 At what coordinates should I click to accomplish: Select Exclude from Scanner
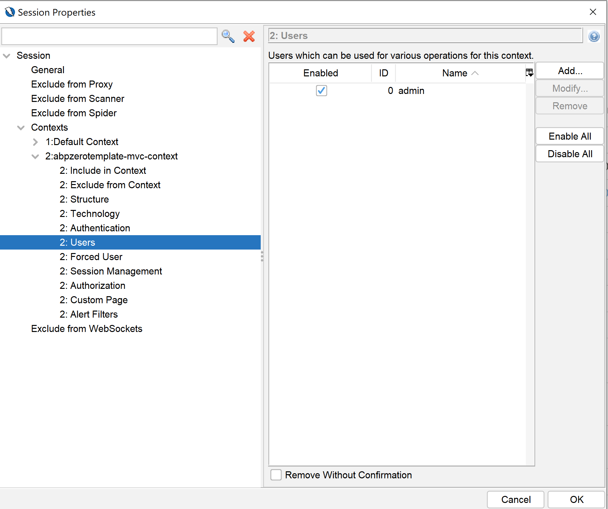coord(78,99)
